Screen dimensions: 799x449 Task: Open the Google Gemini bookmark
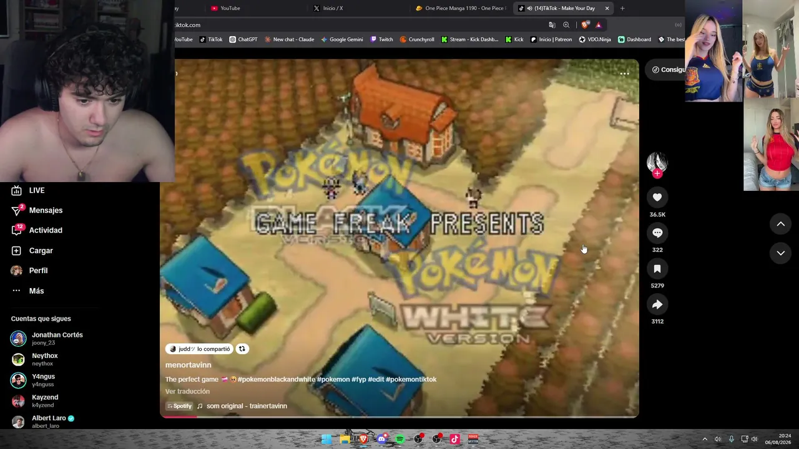[x=342, y=39]
